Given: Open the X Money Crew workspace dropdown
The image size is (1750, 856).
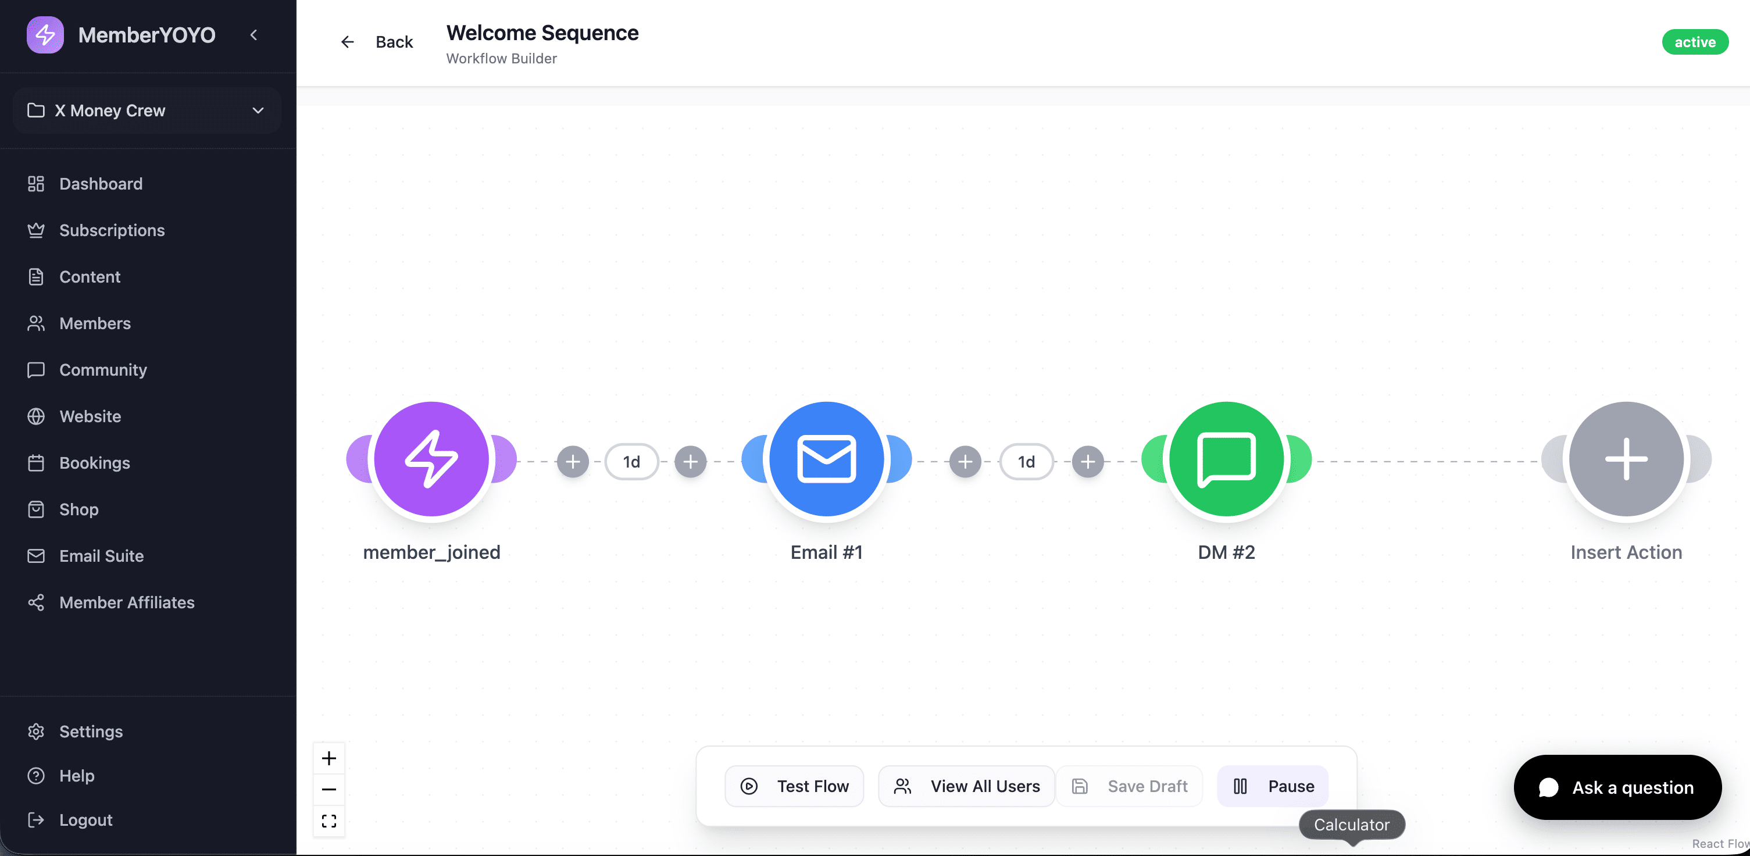Looking at the screenshot, I should click(x=146, y=110).
